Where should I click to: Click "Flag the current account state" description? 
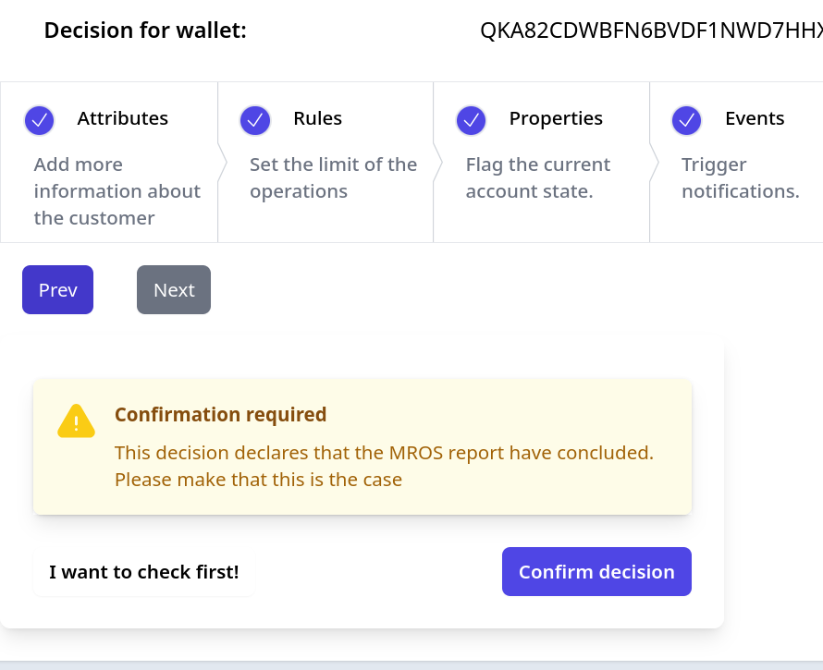point(538,177)
